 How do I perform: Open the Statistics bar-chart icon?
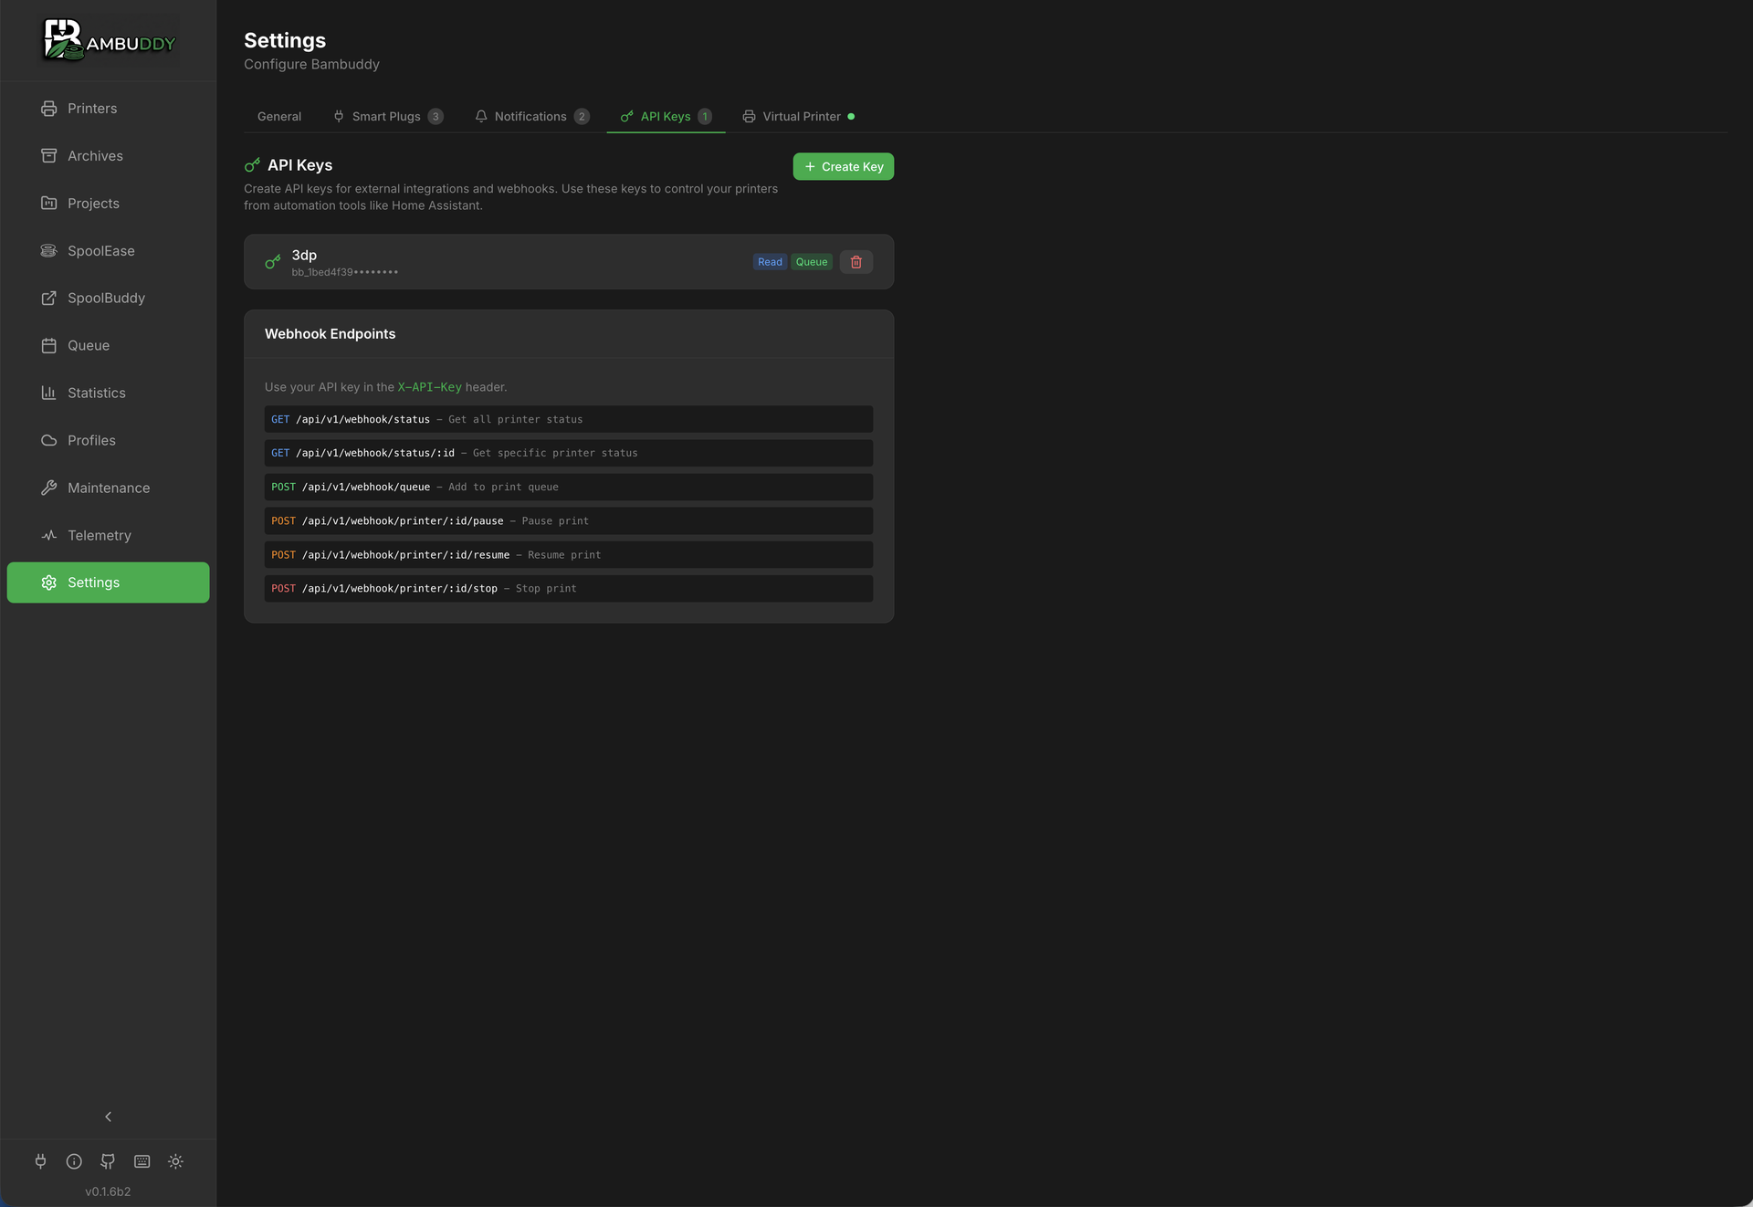(49, 393)
